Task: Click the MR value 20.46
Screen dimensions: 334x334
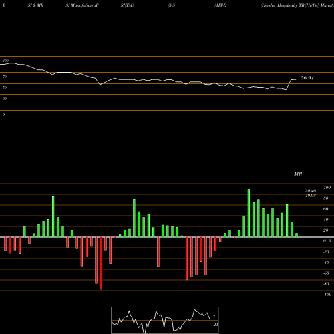Action: tap(311, 191)
